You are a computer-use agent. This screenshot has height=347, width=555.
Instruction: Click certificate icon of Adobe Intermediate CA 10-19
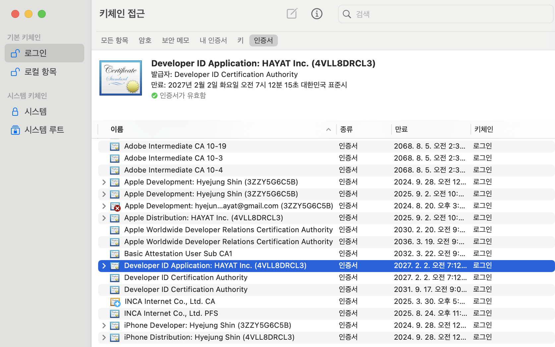tap(115, 146)
